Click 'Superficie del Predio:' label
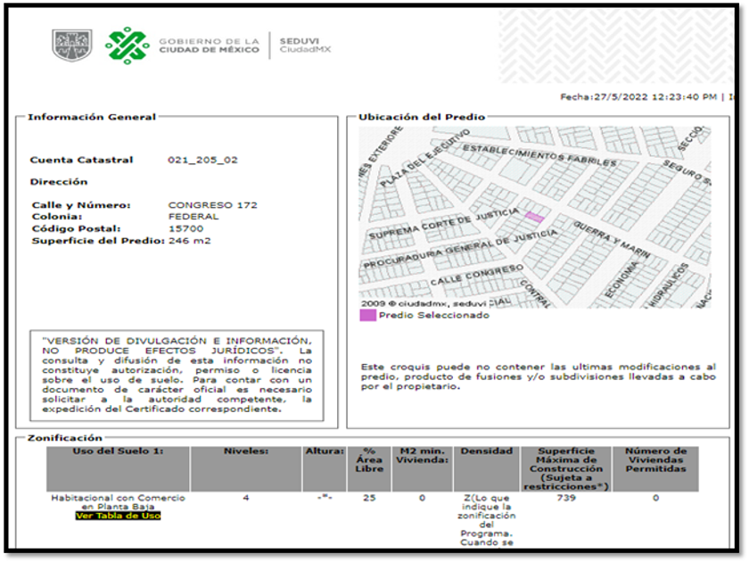 98,240
